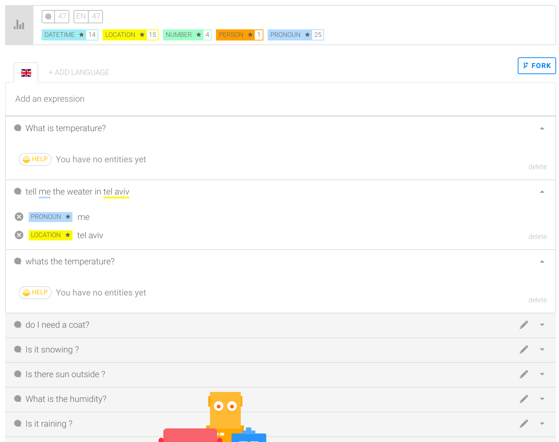The image size is (559, 442).
Task: Click the 'What is temperature?' expression text
Action: tap(66, 128)
